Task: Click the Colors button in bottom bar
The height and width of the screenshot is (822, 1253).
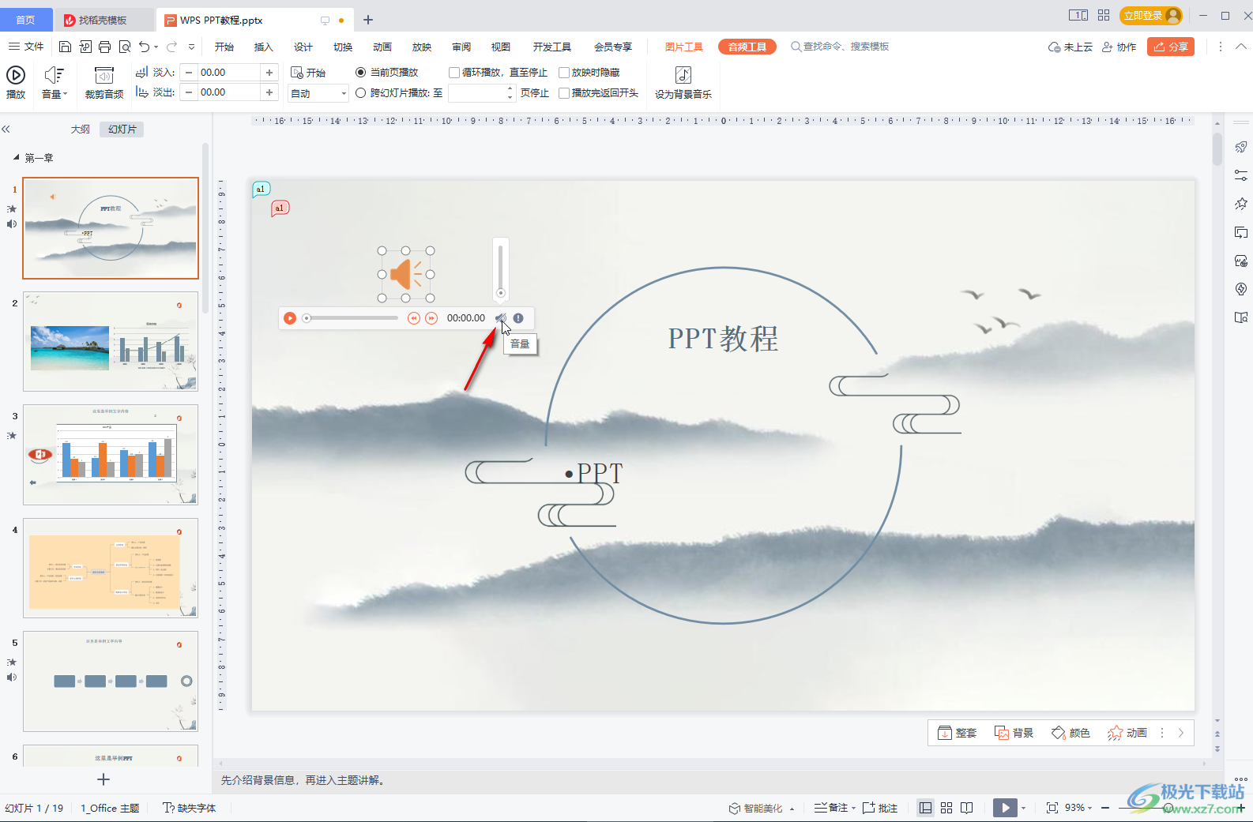Action: [x=1071, y=733]
